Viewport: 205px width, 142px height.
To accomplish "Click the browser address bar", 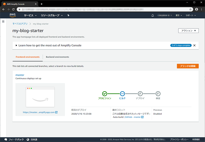I will point(105,9).
